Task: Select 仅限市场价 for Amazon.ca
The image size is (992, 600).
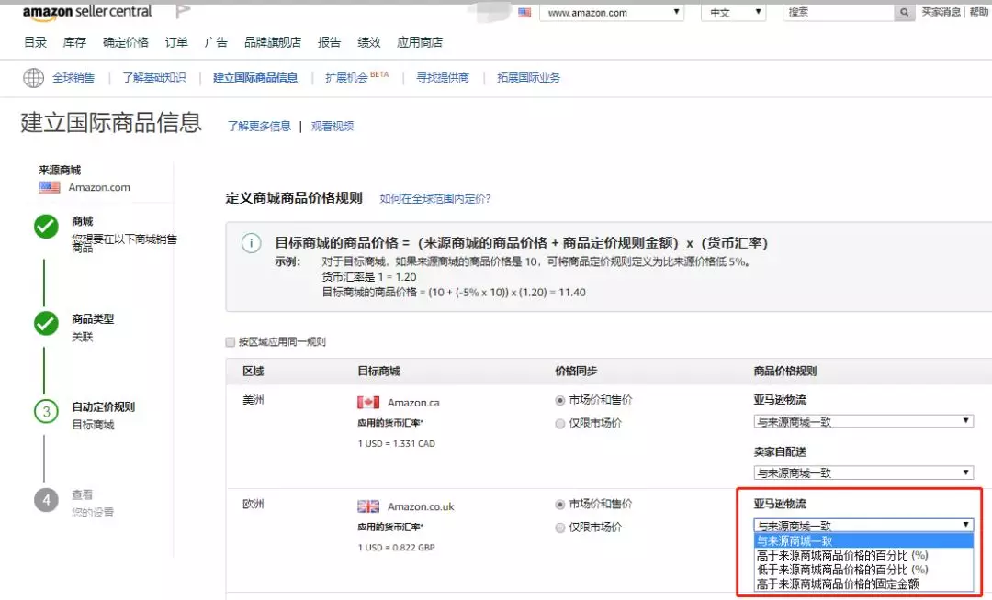Action: coord(560,424)
